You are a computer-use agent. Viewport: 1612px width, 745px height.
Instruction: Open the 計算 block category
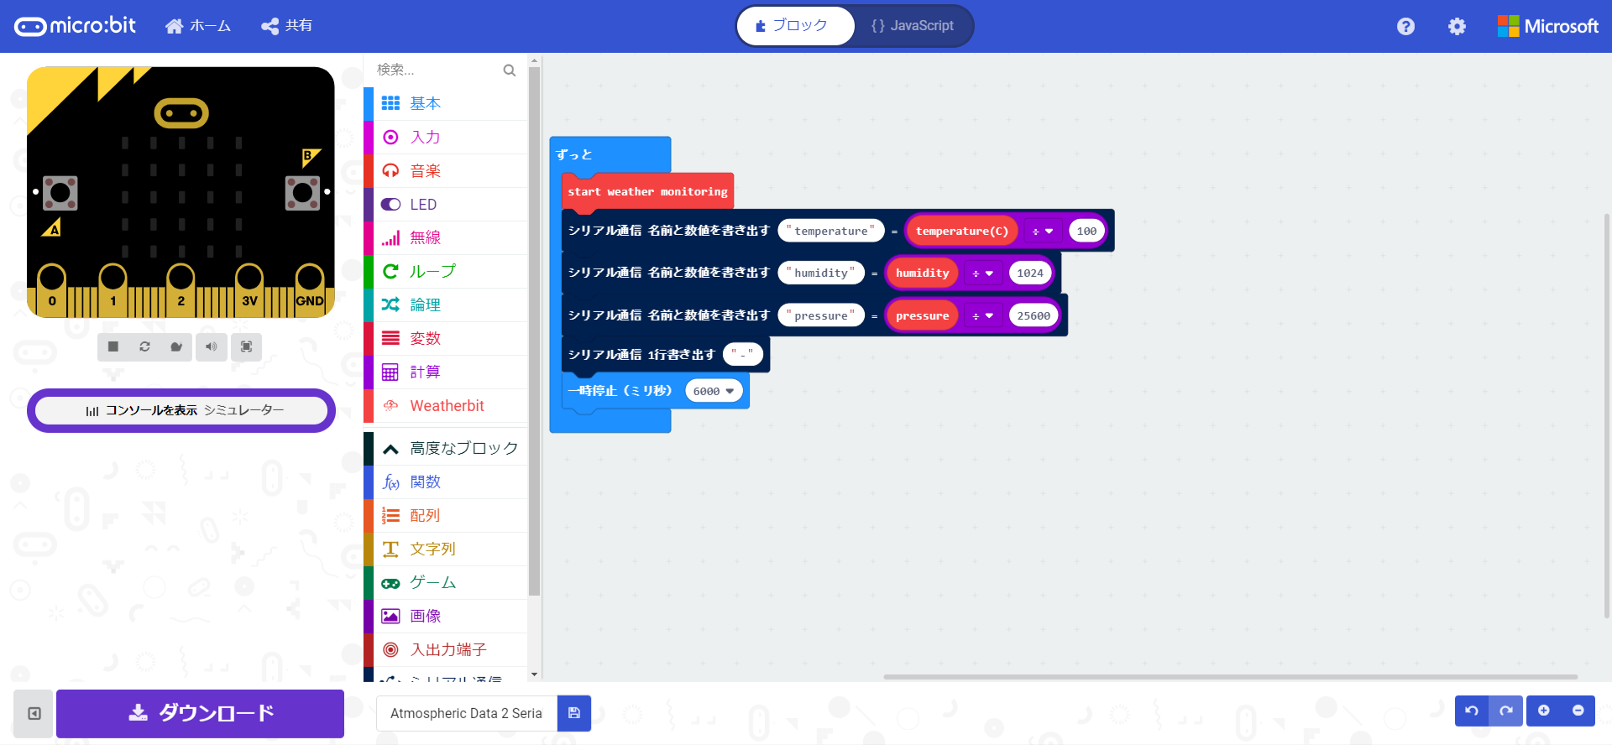pos(446,372)
